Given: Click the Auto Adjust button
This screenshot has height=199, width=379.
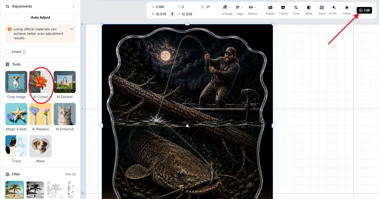Looking at the screenshot, I should [40, 18].
